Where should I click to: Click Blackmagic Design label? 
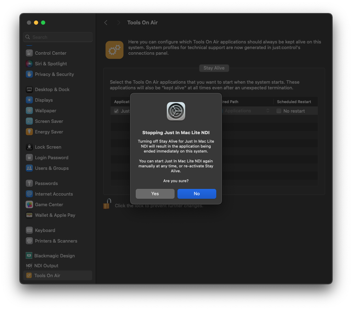pyautogui.click(x=54, y=256)
